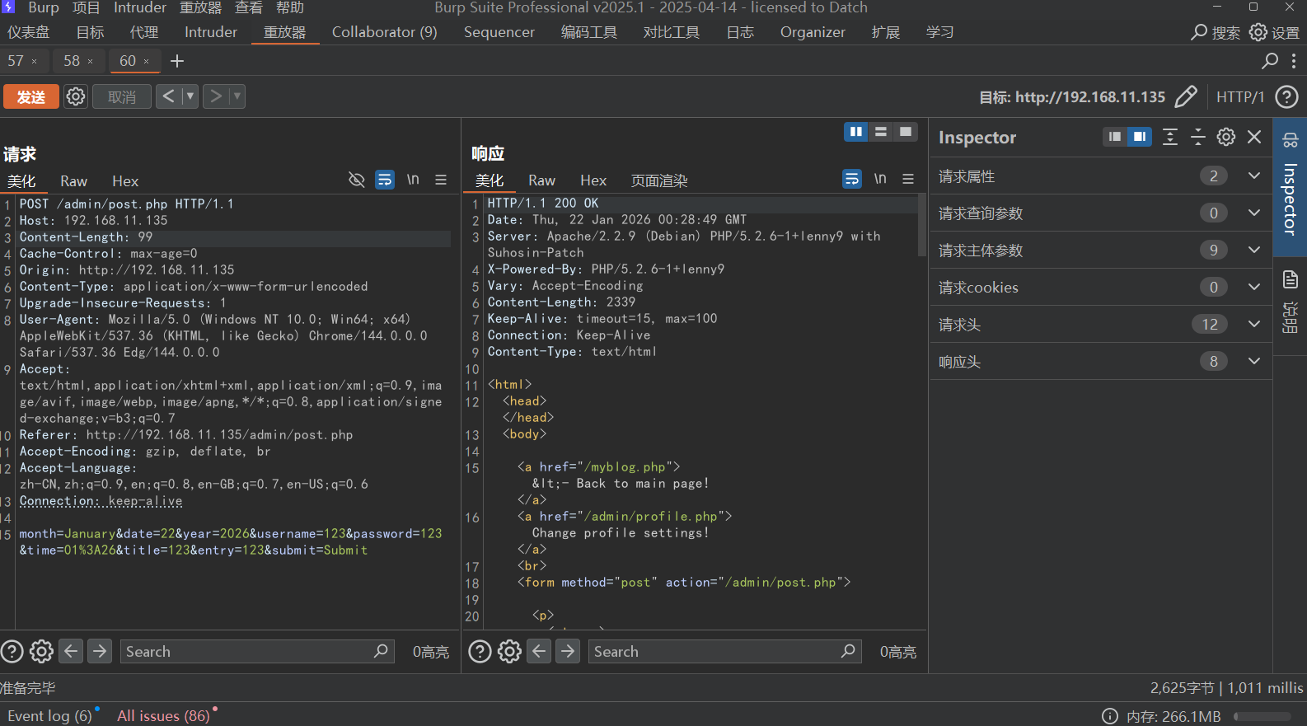Collapse all Inspector sections icon
The image size is (1307, 726).
(x=1198, y=137)
